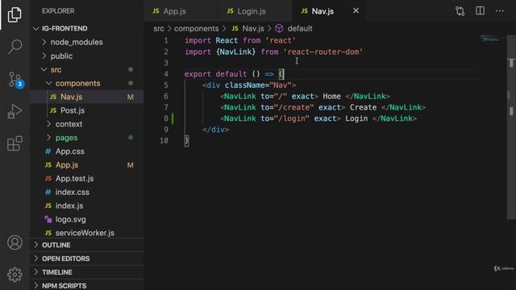Image resolution: width=516 pixels, height=290 pixels.
Task: Click the test file icon beside App.test.js
Action: (48, 179)
